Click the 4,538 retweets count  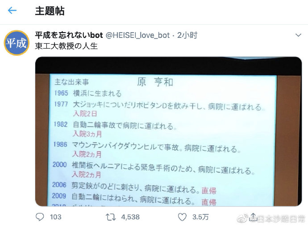(130, 217)
